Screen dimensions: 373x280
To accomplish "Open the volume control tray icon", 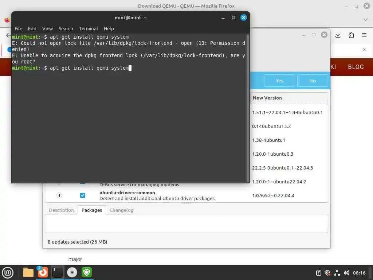I will (346, 273).
